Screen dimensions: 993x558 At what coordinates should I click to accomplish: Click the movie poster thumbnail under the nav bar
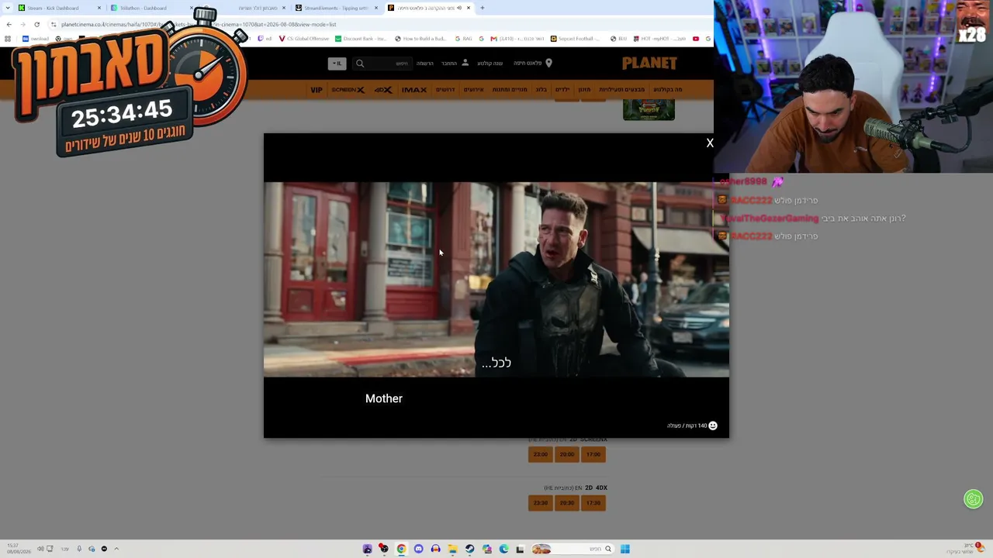[x=649, y=110]
